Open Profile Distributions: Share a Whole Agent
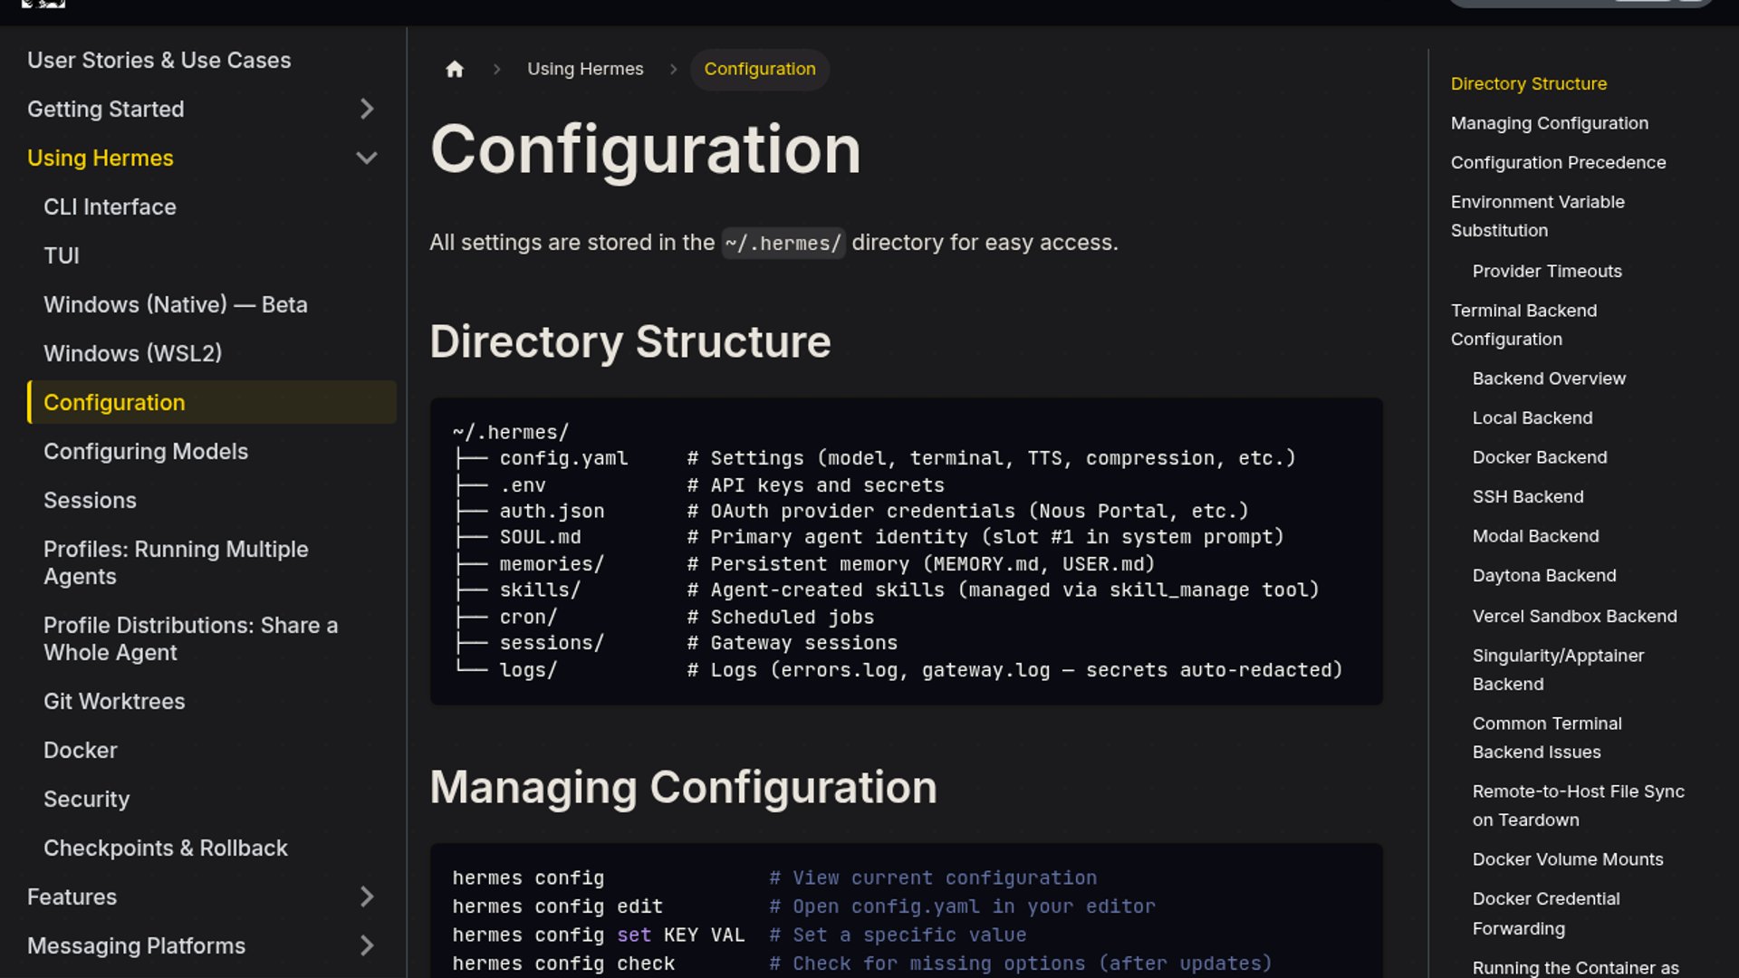1739x978 pixels. click(x=190, y=638)
